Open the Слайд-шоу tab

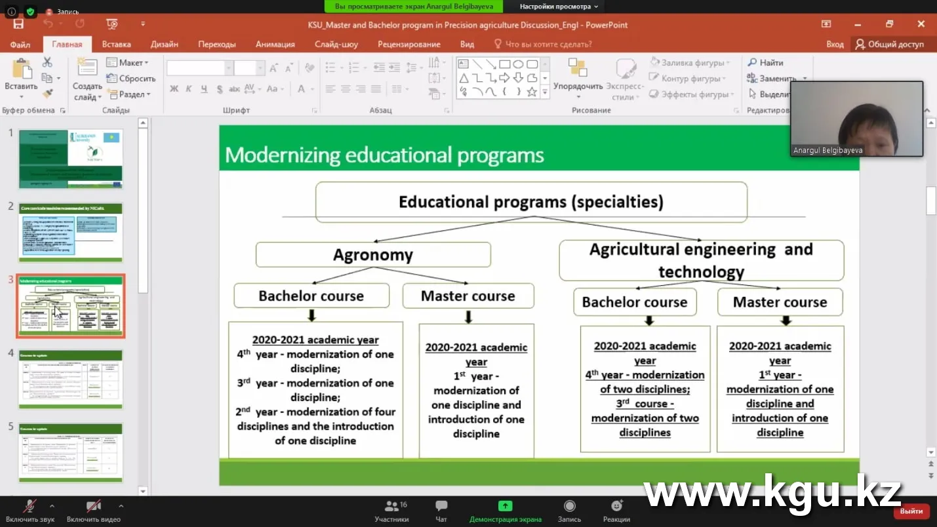(336, 45)
